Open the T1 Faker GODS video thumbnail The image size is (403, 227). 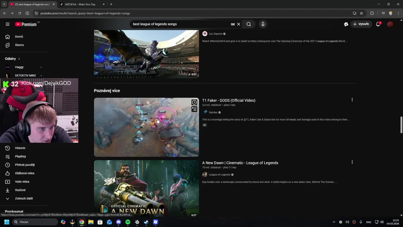click(x=146, y=127)
